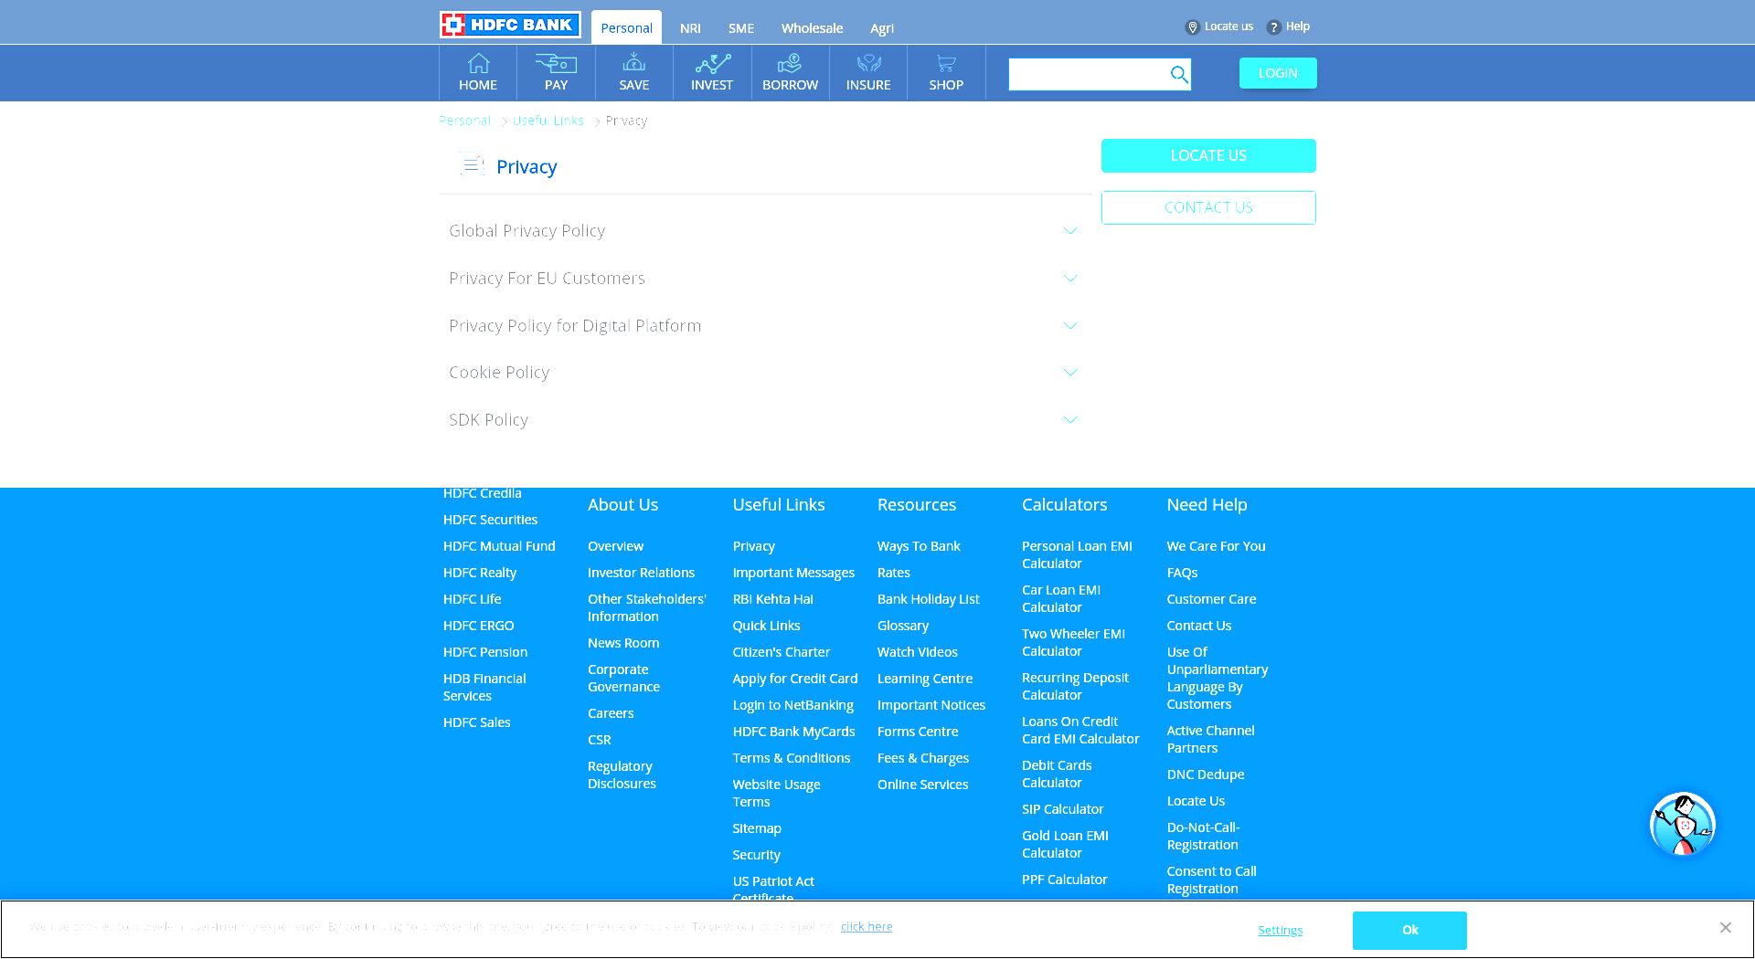Switch to the Wholesale tab
Image resolution: width=1755 pixels, height=959 pixels.
click(x=812, y=28)
